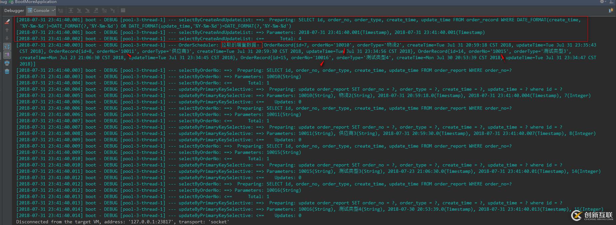
Task: Click the line starting ''%Y-%m-%d')=DATE_FORMAT'
Action: [x=155, y=26]
